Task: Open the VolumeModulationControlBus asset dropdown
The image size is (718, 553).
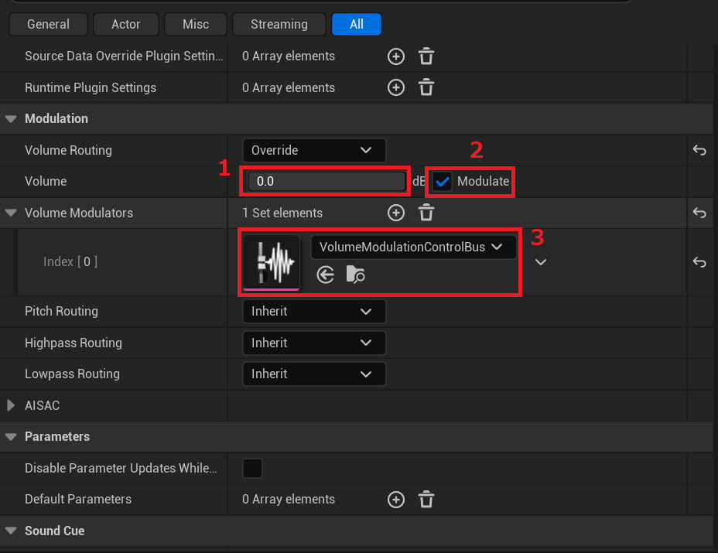Action: tap(412, 247)
